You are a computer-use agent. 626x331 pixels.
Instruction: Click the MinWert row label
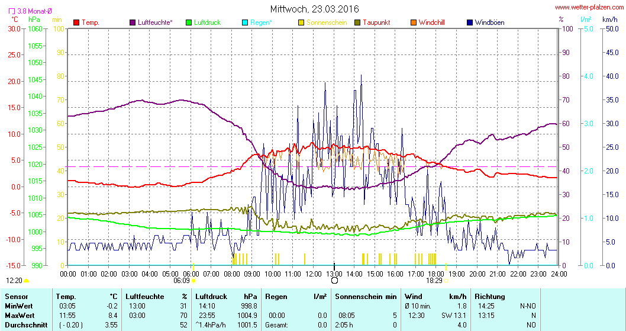click(x=19, y=306)
